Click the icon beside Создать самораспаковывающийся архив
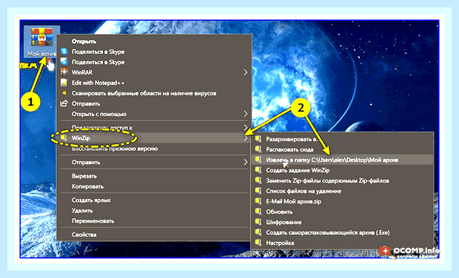Viewport: 459px width, 278px height. [x=258, y=232]
